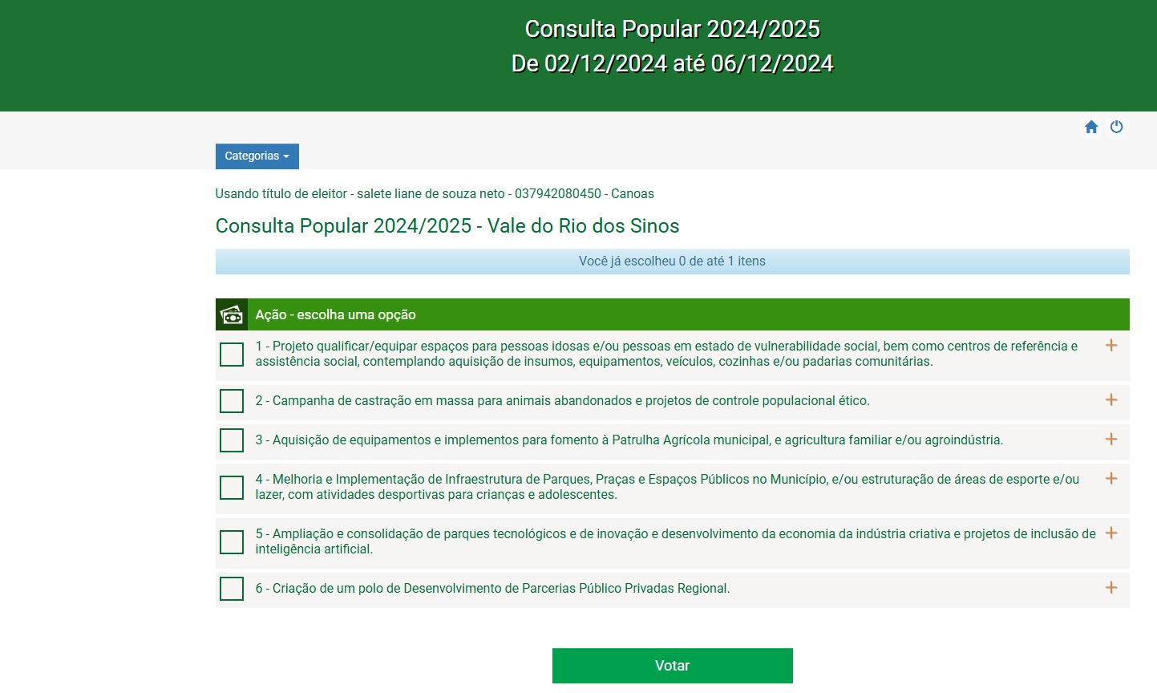The width and height of the screenshot is (1157, 693).
Task: Tick option 4 Parques e Praças checkbox
Action: coord(232,488)
